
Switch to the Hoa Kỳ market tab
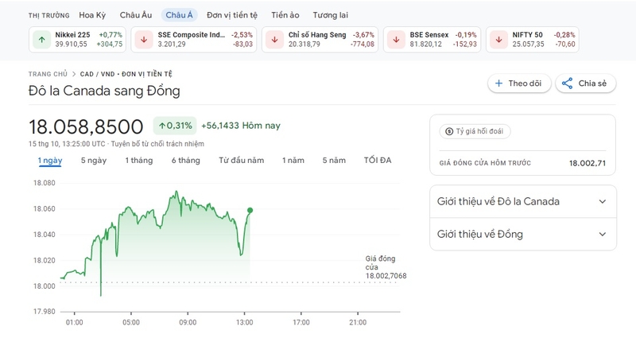[92, 15]
